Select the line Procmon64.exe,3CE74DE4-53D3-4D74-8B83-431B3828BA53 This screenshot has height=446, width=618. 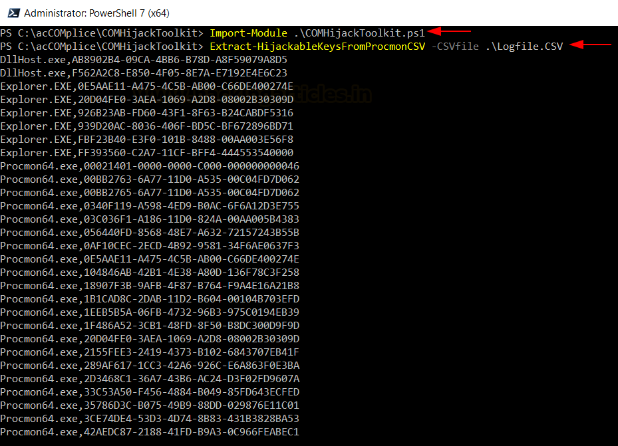(150, 419)
